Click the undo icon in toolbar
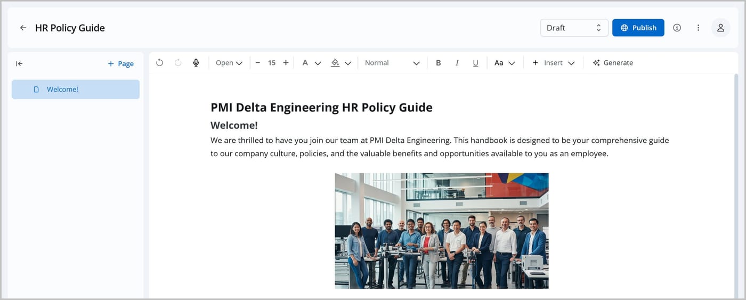The image size is (746, 300). 159,63
